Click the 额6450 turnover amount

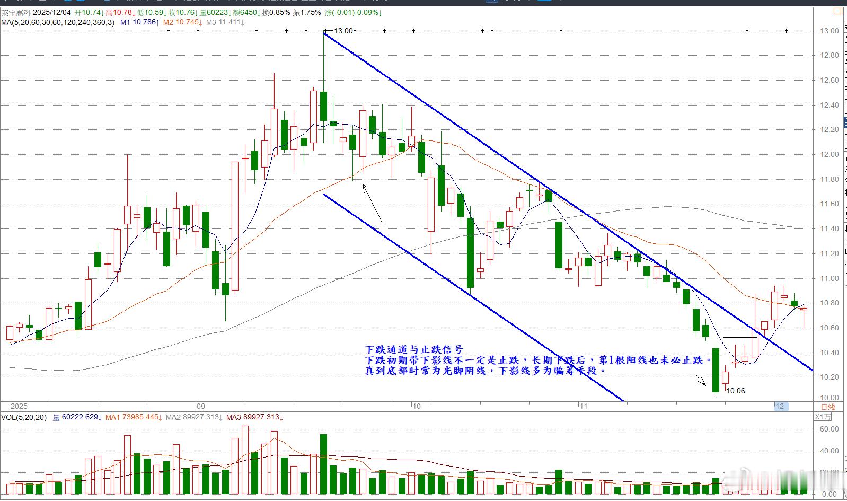click(x=247, y=13)
